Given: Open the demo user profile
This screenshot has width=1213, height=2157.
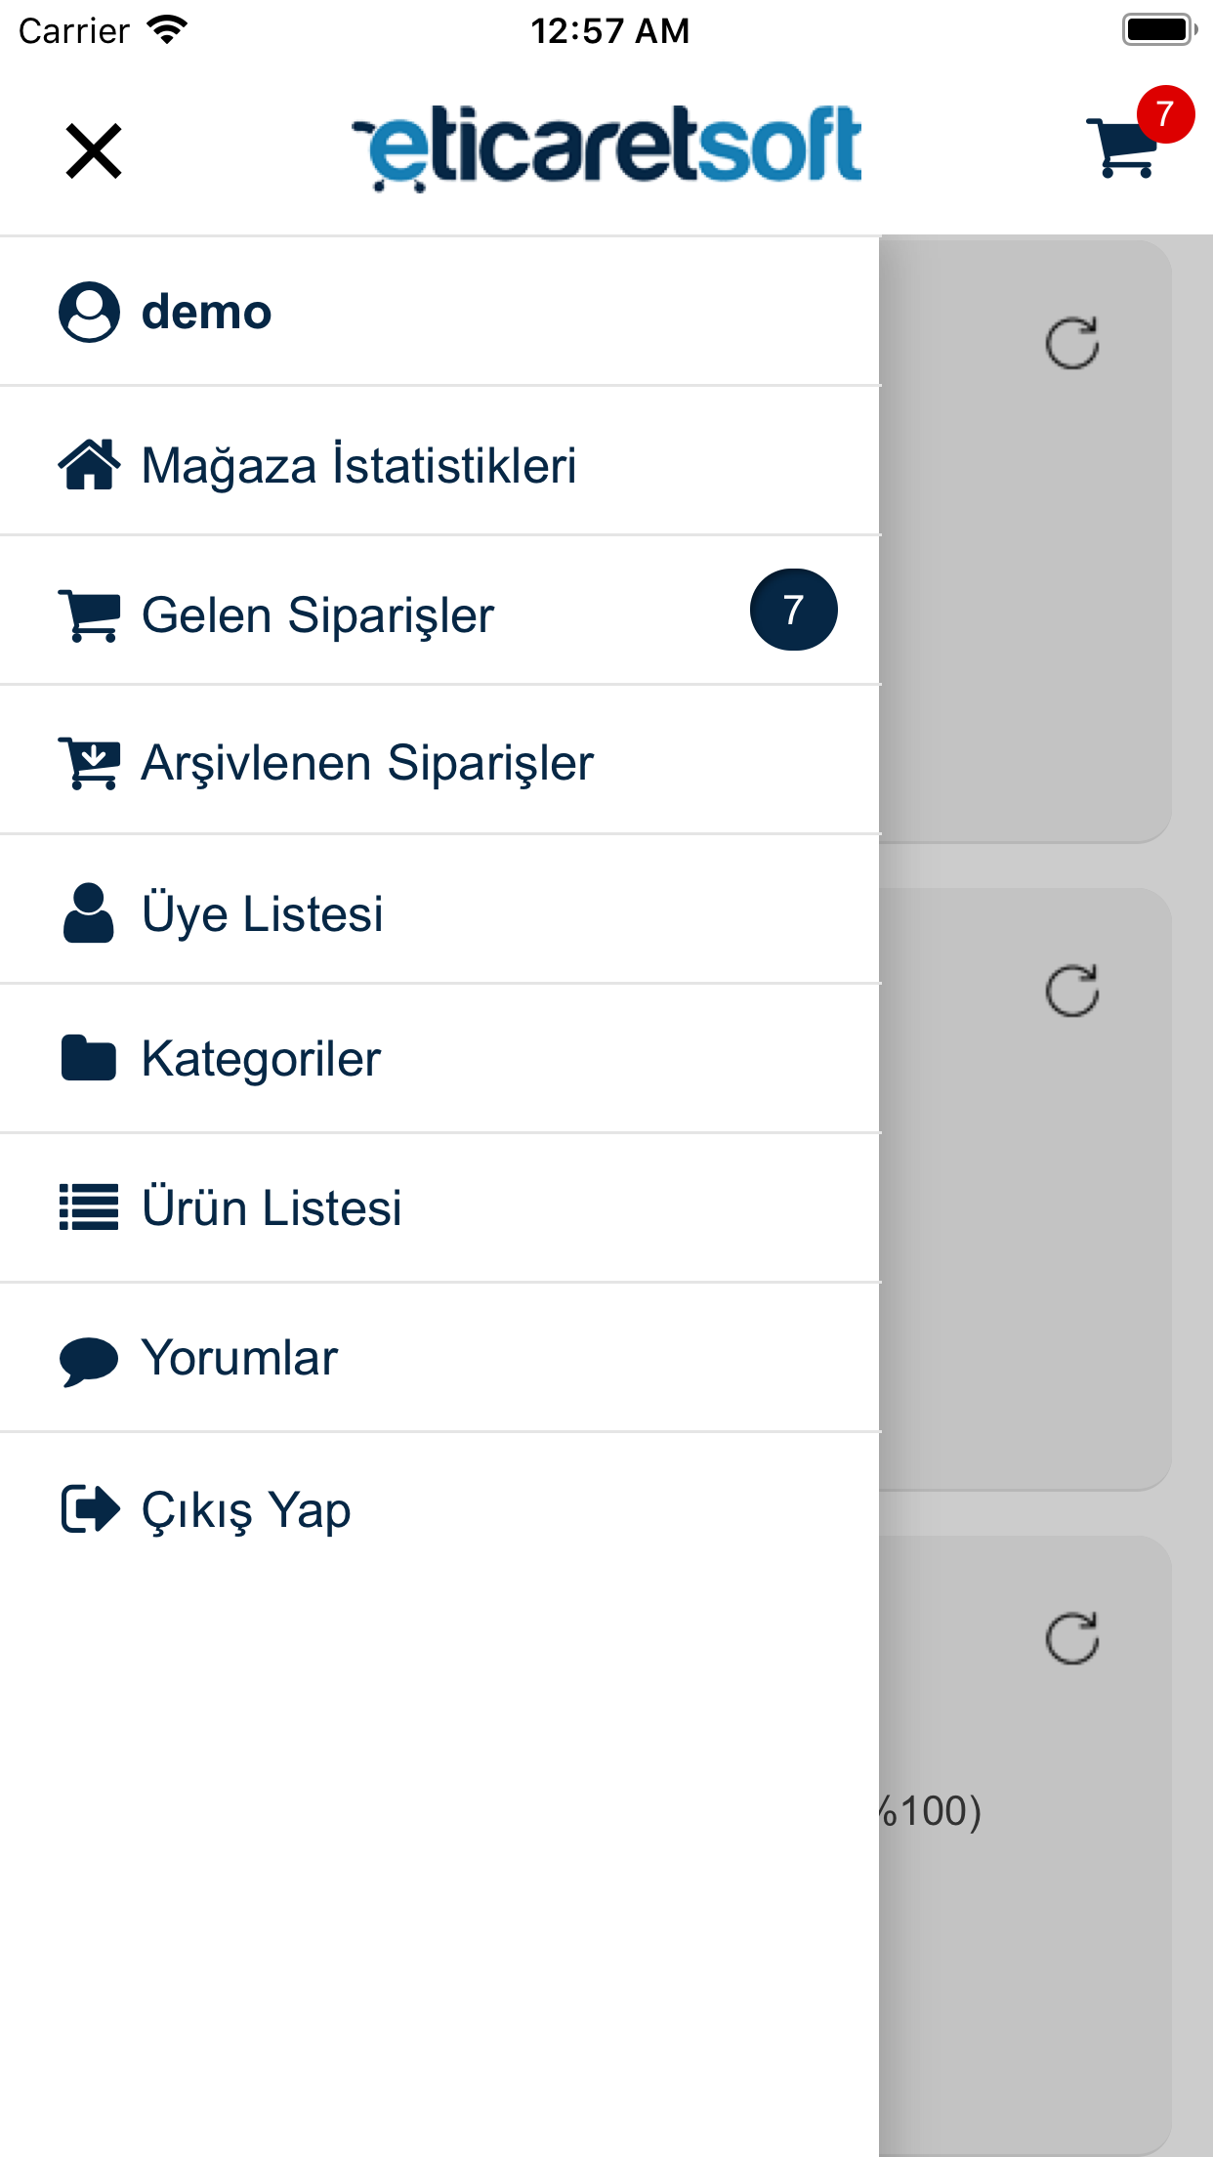Looking at the screenshot, I should 206,313.
